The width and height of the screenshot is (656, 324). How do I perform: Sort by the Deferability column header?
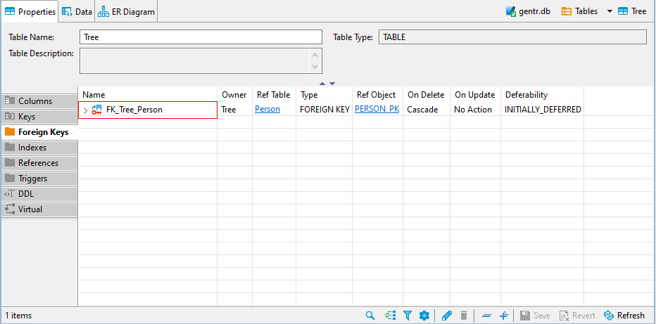[543, 95]
